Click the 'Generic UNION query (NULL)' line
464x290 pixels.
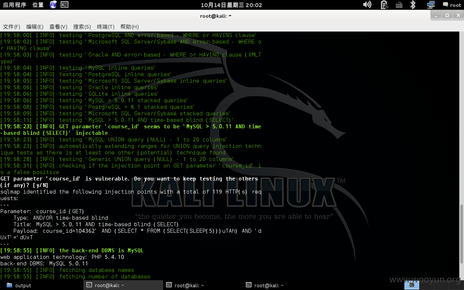[117, 159]
